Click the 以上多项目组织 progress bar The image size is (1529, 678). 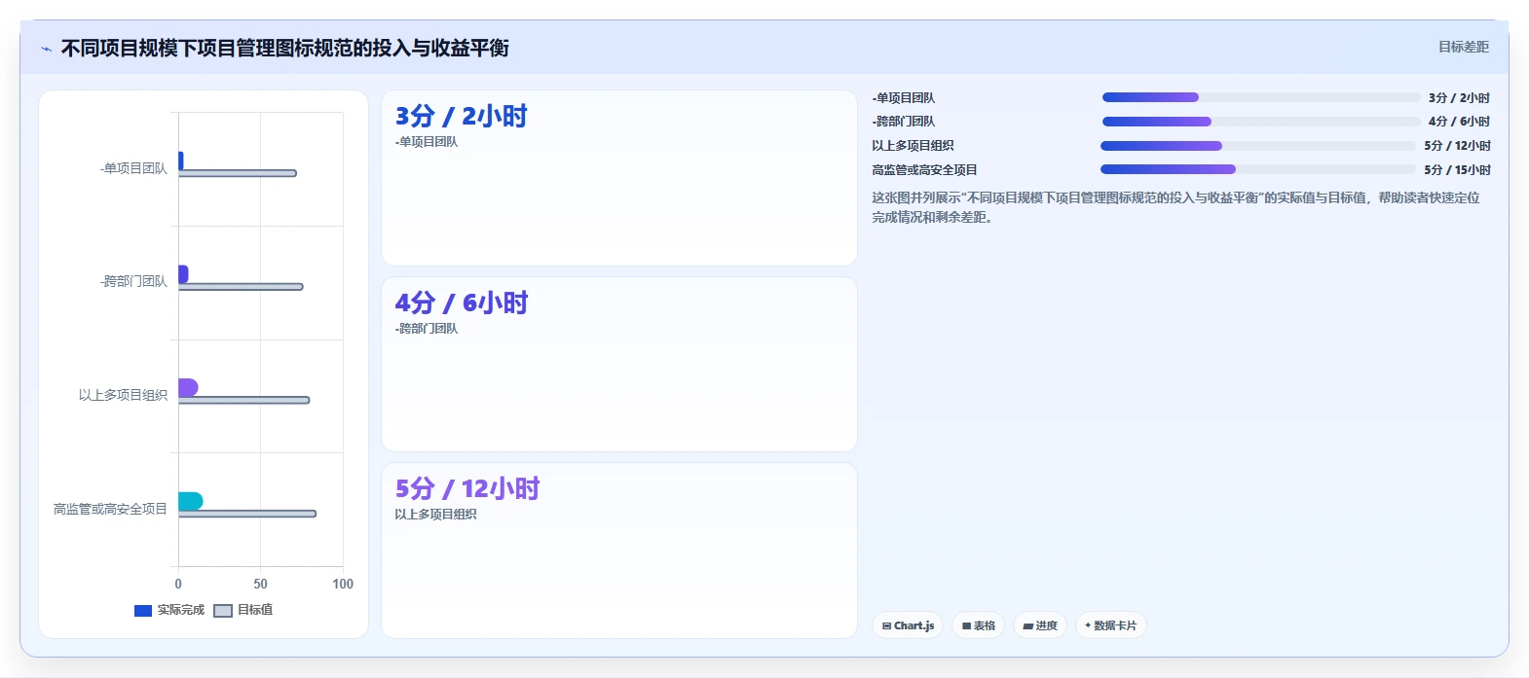tap(1258, 146)
